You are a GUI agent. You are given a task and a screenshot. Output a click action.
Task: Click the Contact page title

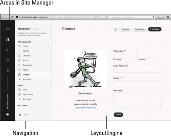click(x=69, y=29)
